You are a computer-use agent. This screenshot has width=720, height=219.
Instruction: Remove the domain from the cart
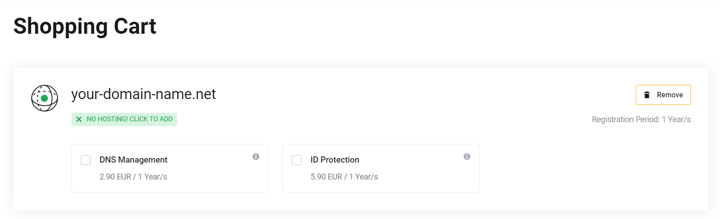[663, 95]
